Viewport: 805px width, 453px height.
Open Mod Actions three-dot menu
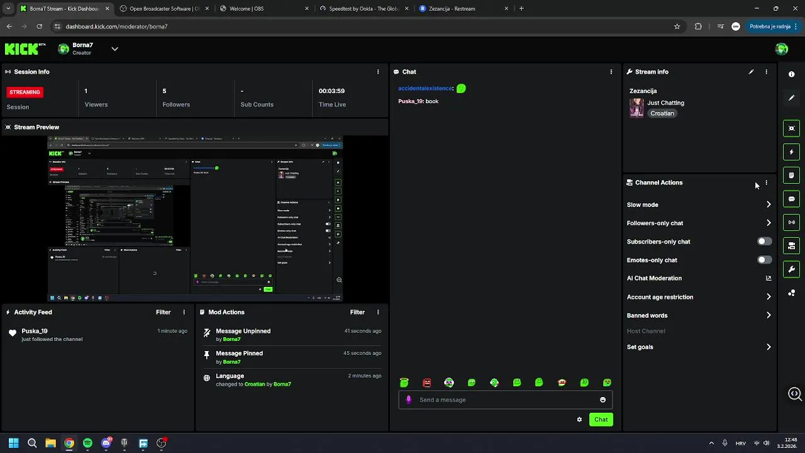378,312
